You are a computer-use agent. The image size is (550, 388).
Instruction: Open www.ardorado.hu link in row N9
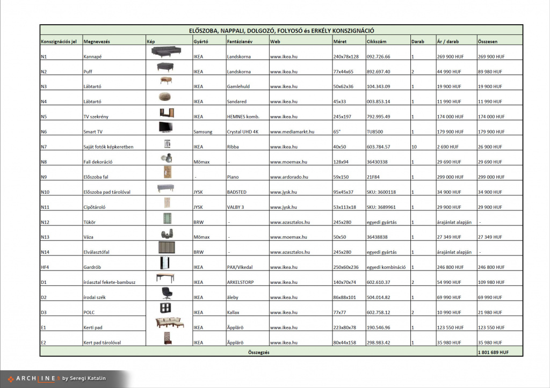289,177
